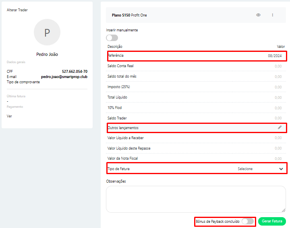The image size is (290, 228).
Task: Click the Valor da Nota Fiscal field
Action: click(x=278, y=158)
